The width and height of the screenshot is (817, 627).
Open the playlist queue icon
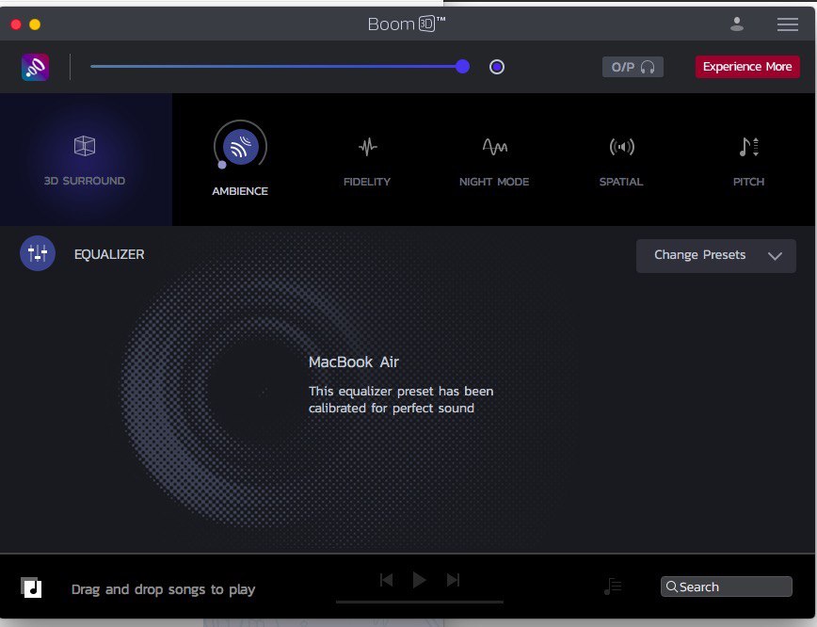(x=613, y=587)
